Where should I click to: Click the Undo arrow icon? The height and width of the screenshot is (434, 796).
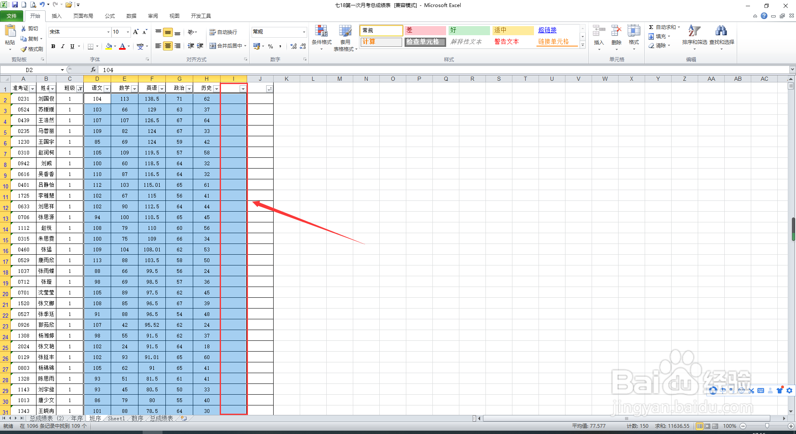[42, 5]
